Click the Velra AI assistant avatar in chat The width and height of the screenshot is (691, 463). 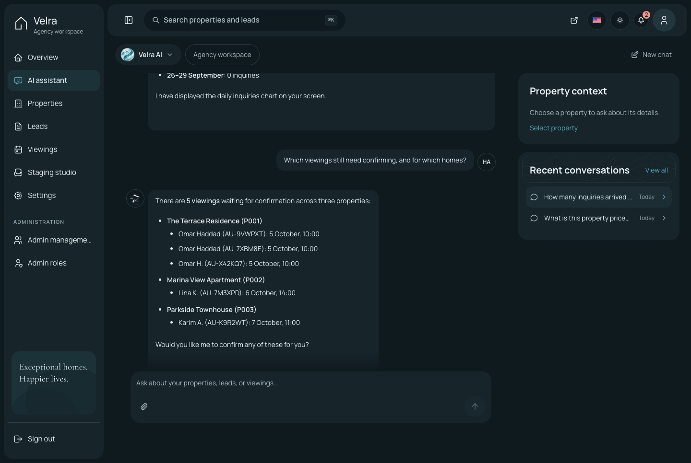[x=135, y=198]
